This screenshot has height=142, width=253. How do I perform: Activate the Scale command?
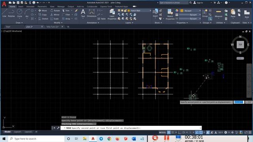tap(55, 19)
